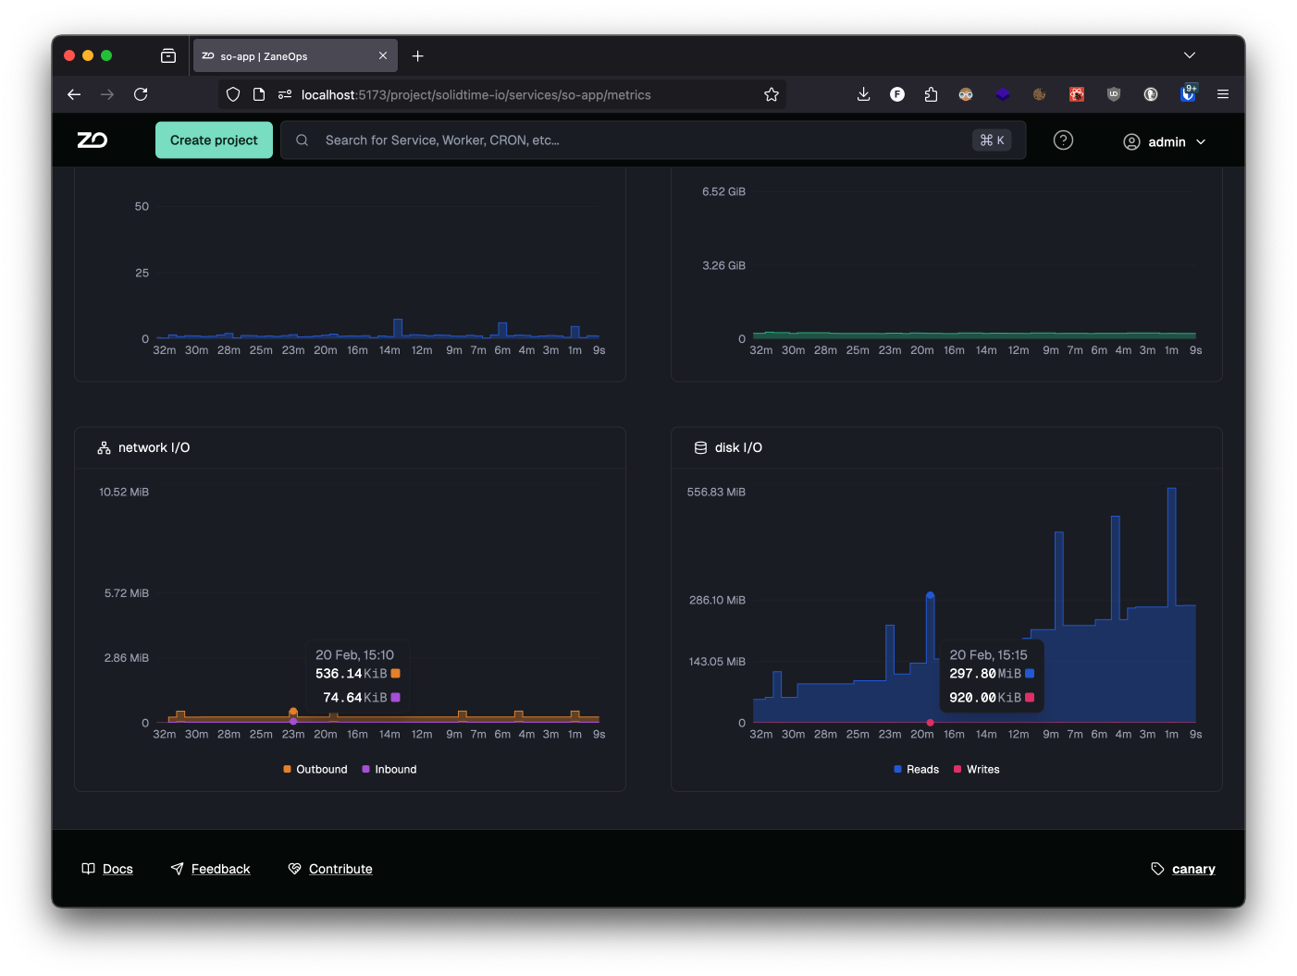This screenshot has height=976, width=1297.
Task: Expand the list all tabs chevron
Action: point(1190,55)
